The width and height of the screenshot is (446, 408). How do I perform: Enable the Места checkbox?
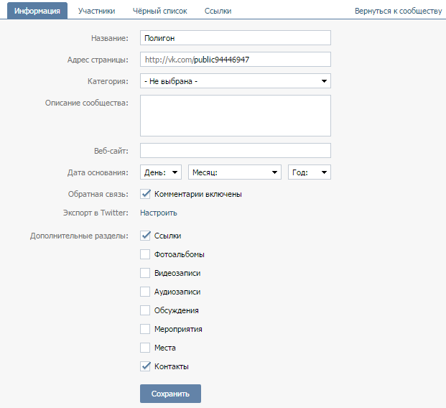point(145,348)
